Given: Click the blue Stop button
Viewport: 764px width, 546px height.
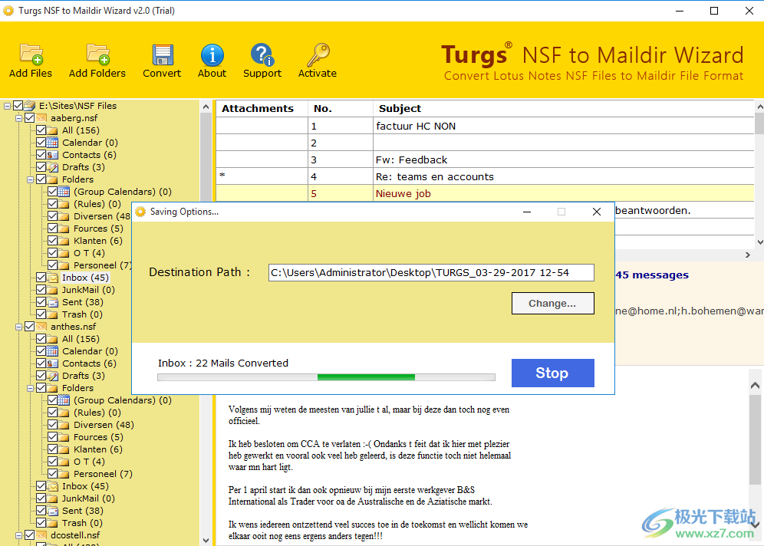Looking at the screenshot, I should click(552, 373).
